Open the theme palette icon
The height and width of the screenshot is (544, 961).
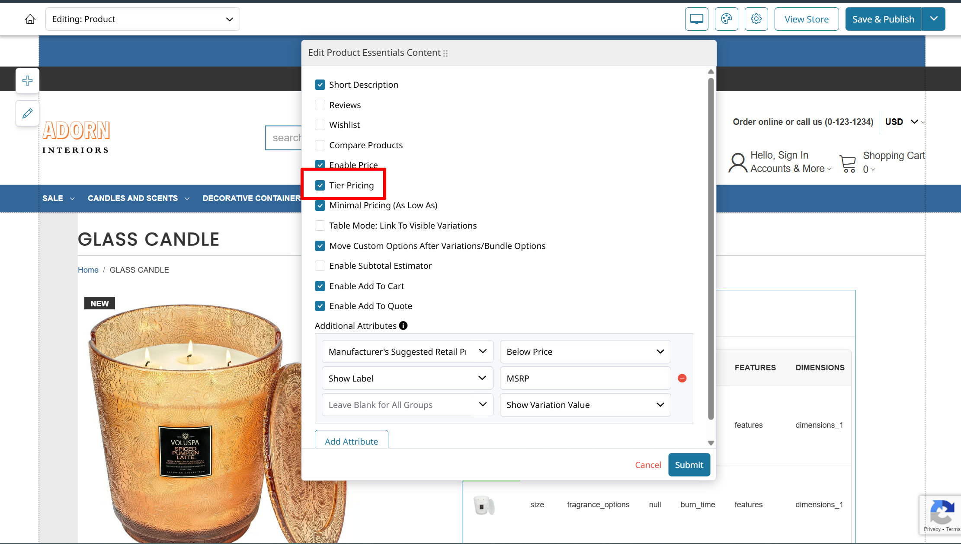pos(726,19)
